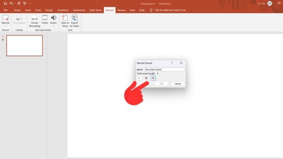Screen dimensions: 283x159
Task: Click the Record button in the ribbon
Action: pyautogui.click(x=5, y=19)
